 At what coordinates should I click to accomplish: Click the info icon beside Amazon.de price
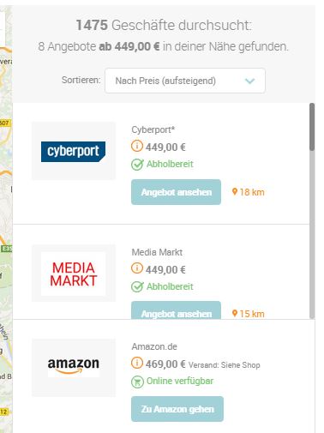click(137, 363)
